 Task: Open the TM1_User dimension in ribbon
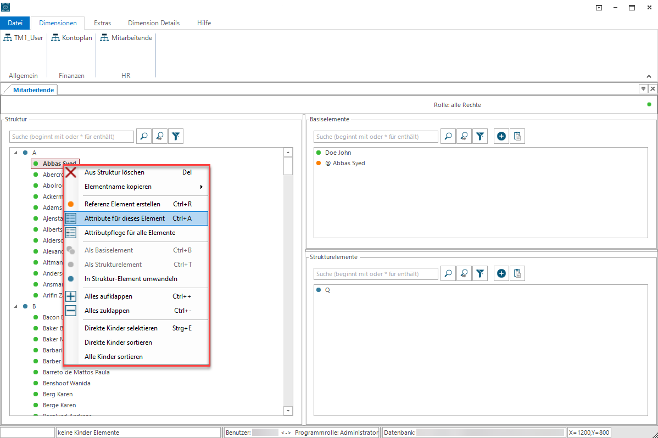(24, 38)
